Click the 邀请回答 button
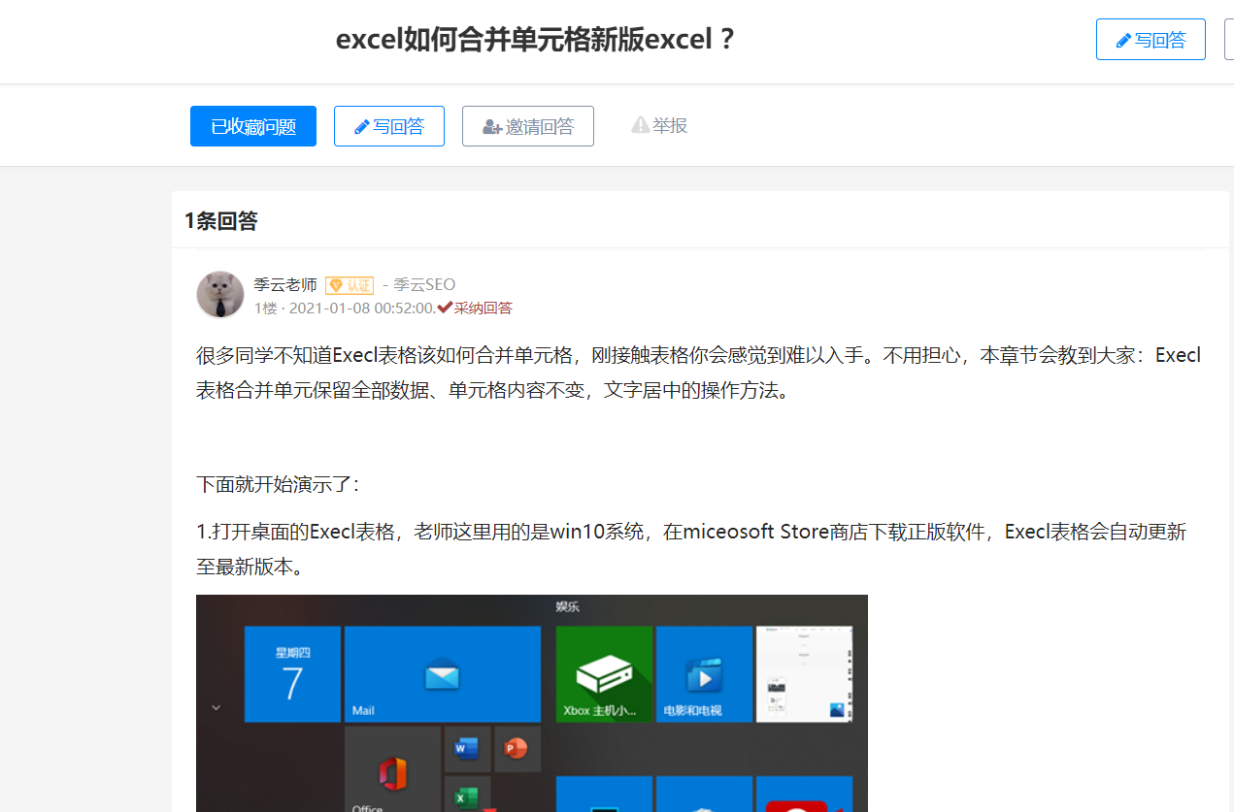Screen dimensions: 1234x812 [x=527, y=126]
